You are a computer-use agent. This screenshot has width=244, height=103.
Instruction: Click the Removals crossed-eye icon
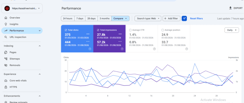[6, 65]
